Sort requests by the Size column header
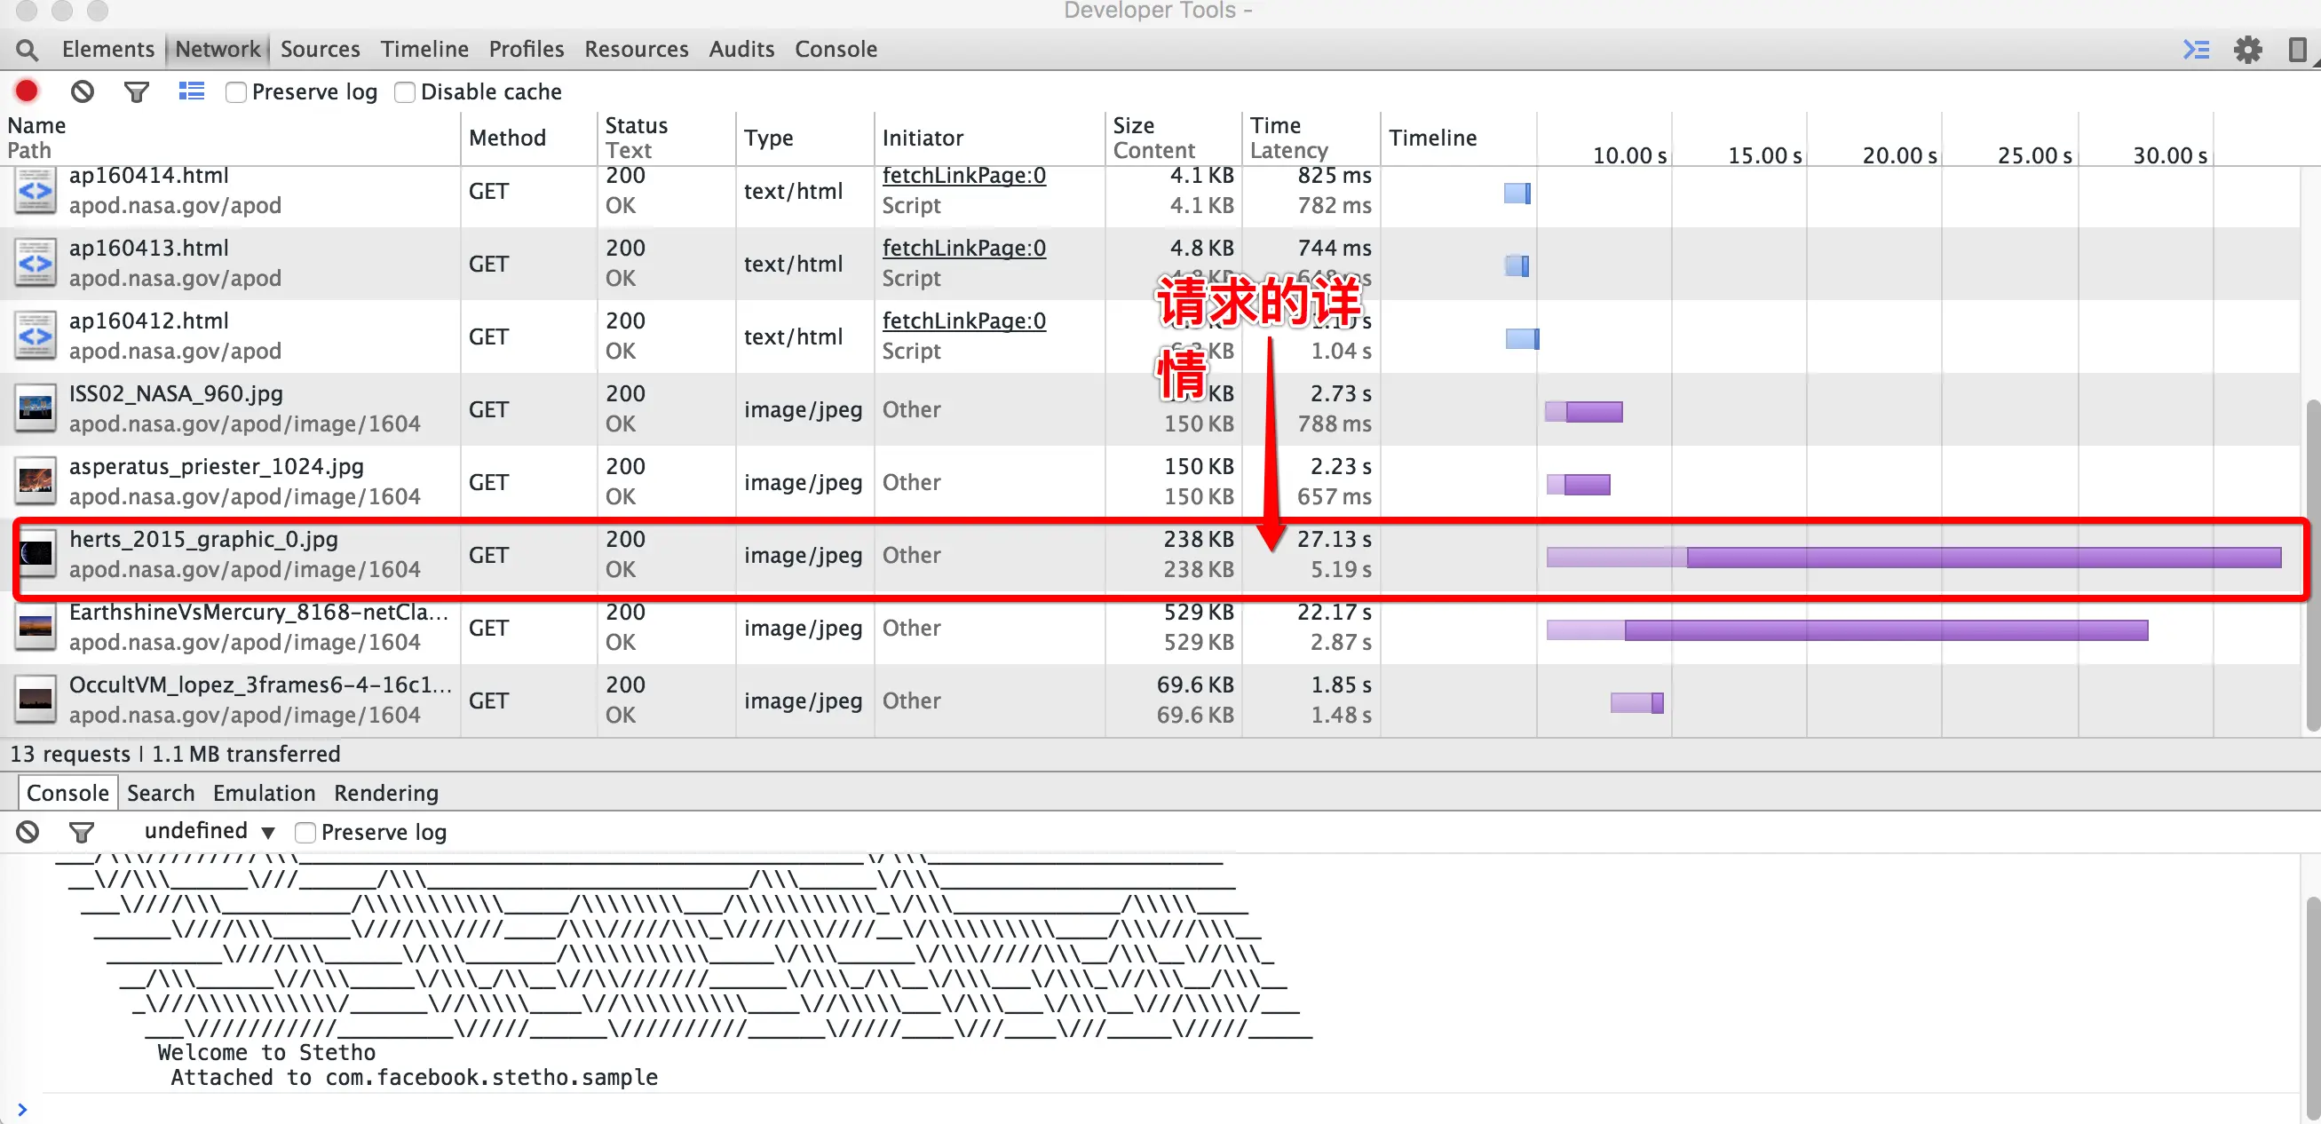The width and height of the screenshot is (2321, 1124). pos(1133,125)
